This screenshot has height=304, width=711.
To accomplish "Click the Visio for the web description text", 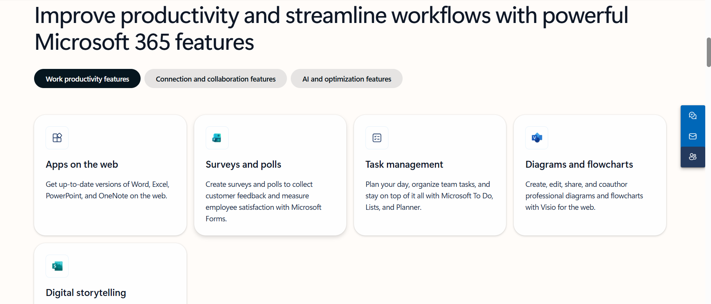I will pyautogui.click(x=584, y=196).
